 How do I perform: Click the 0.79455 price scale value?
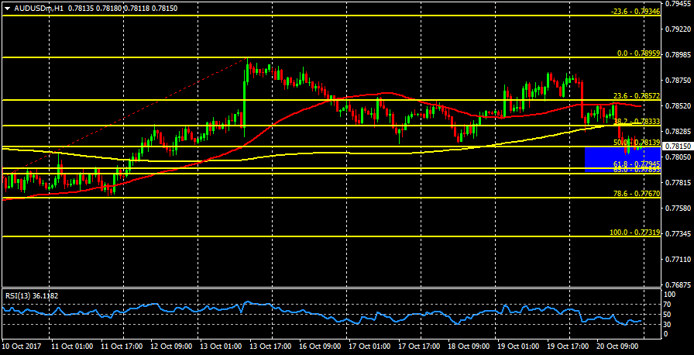(x=678, y=4)
